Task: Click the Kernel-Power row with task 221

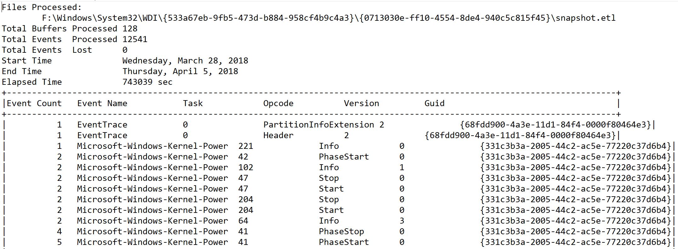Action: (x=339, y=146)
